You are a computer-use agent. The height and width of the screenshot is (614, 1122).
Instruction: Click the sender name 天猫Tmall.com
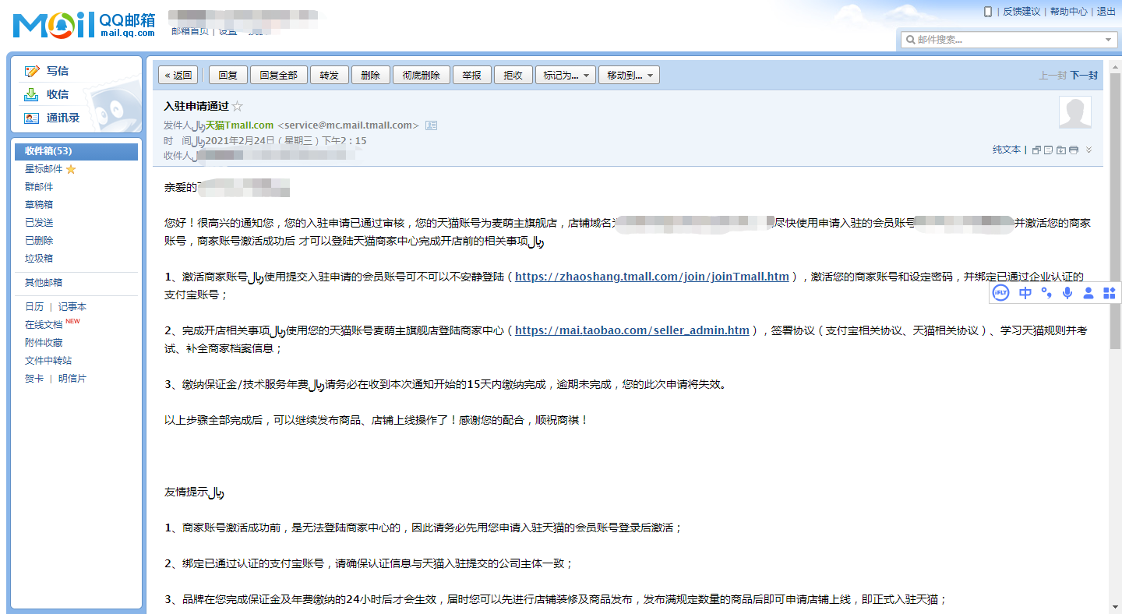click(239, 125)
